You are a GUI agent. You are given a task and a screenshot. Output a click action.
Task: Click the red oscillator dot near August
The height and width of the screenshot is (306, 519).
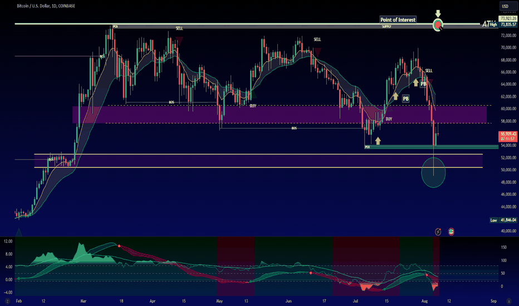point(427,275)
